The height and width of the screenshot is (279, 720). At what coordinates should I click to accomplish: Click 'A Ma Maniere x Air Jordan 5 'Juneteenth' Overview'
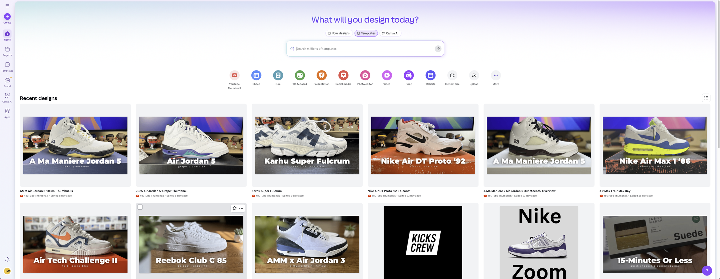click(x=520, y=191)
